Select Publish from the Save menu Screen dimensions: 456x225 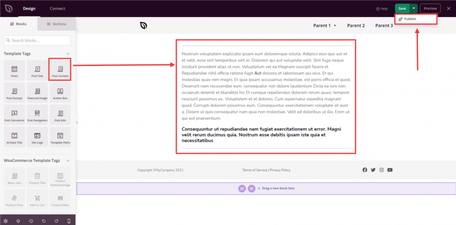pos(416,19)
